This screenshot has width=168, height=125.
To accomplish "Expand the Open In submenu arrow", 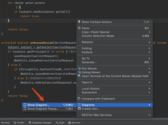I will click(149, 82).
